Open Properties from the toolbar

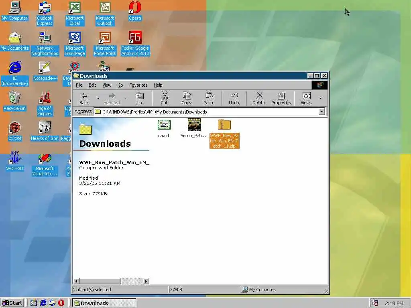point(281,99)
